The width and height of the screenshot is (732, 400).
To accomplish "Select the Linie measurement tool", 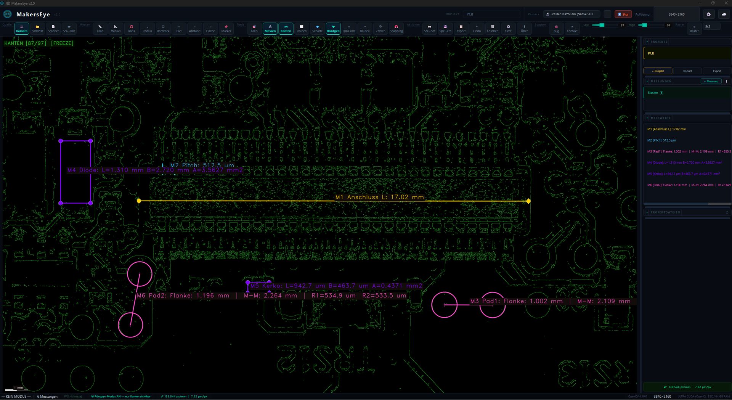I will (100, 29).
